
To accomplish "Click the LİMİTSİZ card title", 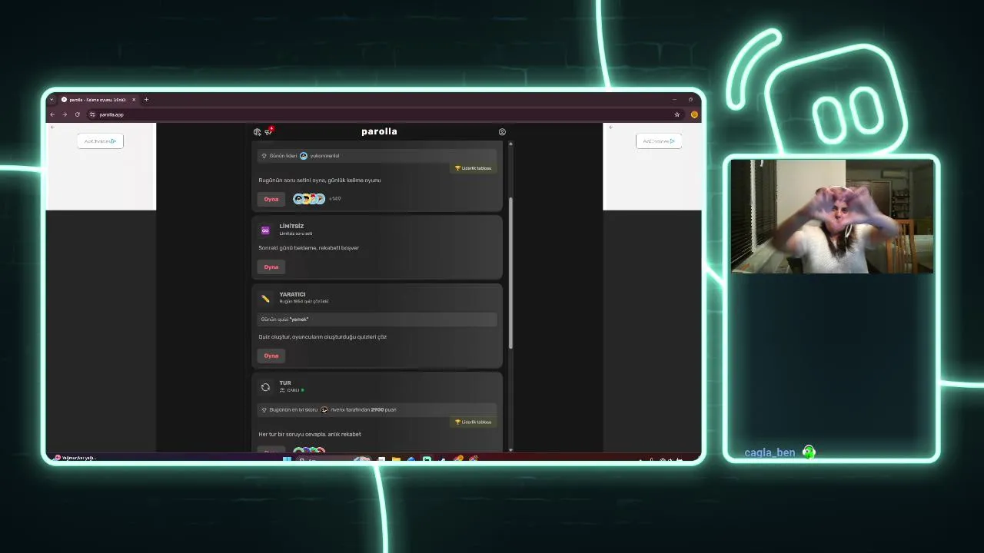I will click(x=291, y=226).
